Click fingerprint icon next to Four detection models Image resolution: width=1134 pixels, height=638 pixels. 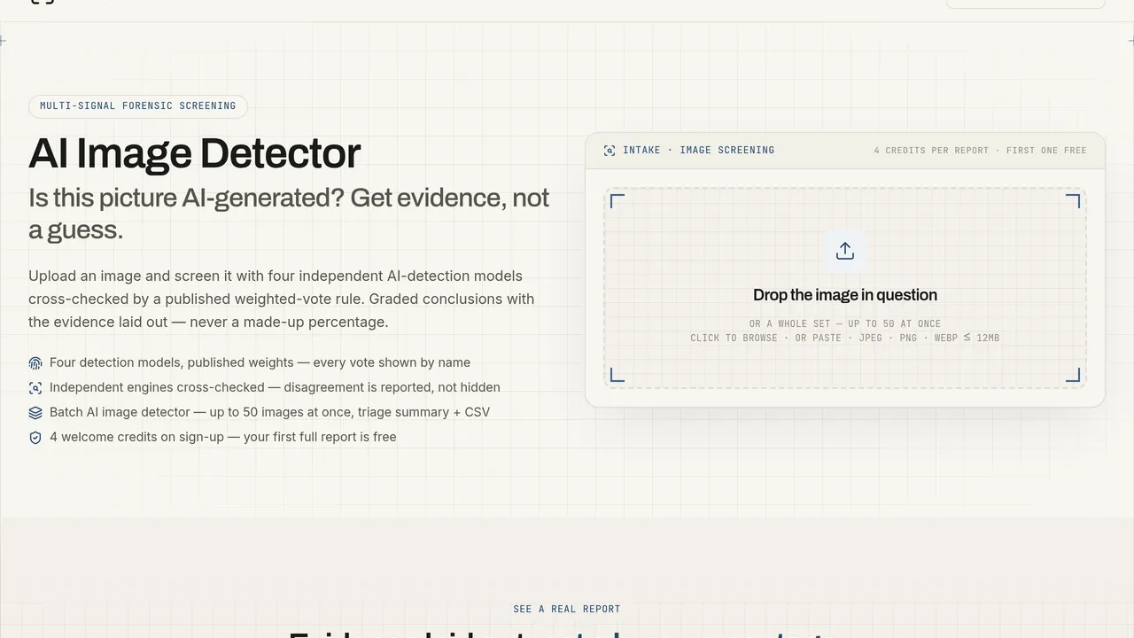click(x=35, y=363)
